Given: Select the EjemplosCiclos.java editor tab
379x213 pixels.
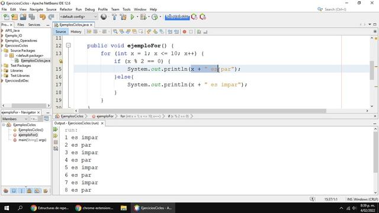Looking at the screenshot, I should tap(73, 25).
